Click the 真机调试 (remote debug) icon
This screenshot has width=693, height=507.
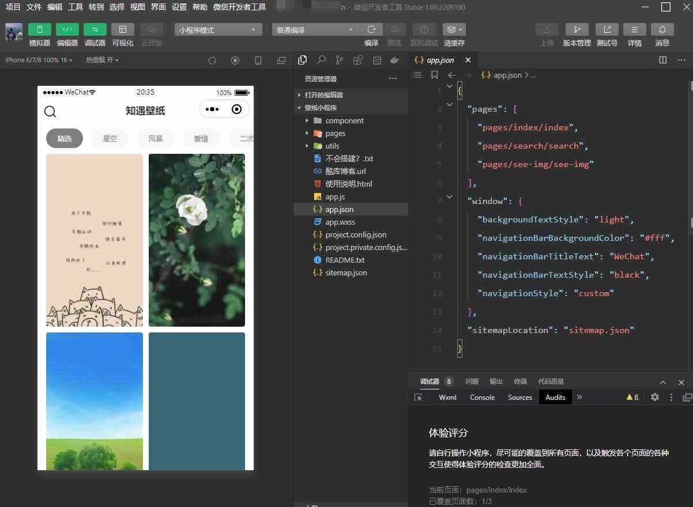click(x=424, y=29)
